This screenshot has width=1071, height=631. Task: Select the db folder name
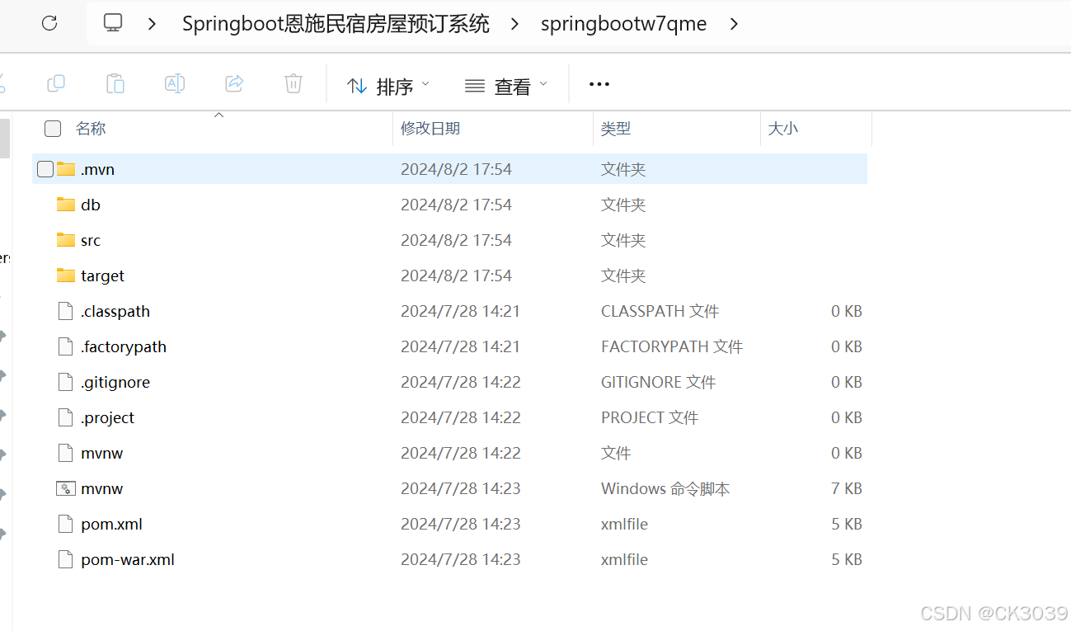[91, 205]
